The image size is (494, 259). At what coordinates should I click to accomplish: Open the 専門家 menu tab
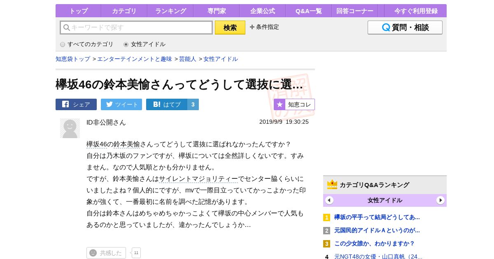pos(217,11)
